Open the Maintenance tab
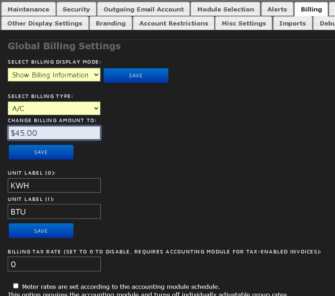 (x=29, y=9)
